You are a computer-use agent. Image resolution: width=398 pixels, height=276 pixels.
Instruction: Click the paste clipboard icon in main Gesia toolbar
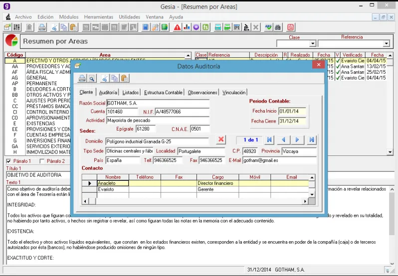coord(73,27)
